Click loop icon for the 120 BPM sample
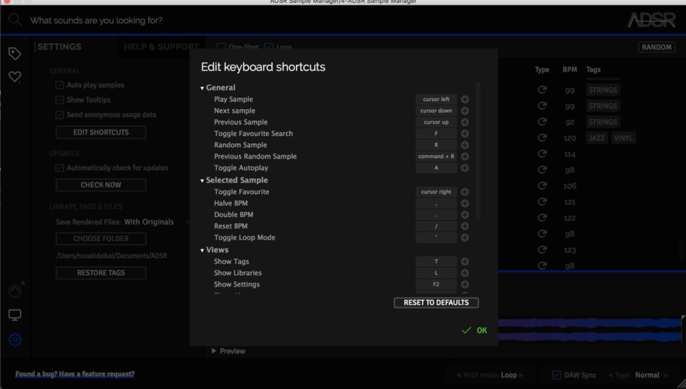This screenshot has width=686, height=389. point(542,139)
